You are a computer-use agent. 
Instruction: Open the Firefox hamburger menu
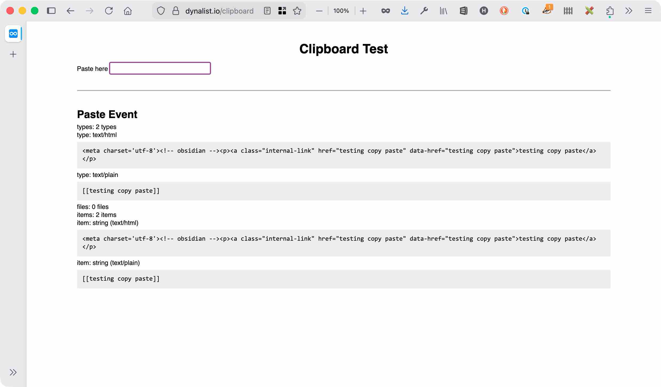(648, 11)
